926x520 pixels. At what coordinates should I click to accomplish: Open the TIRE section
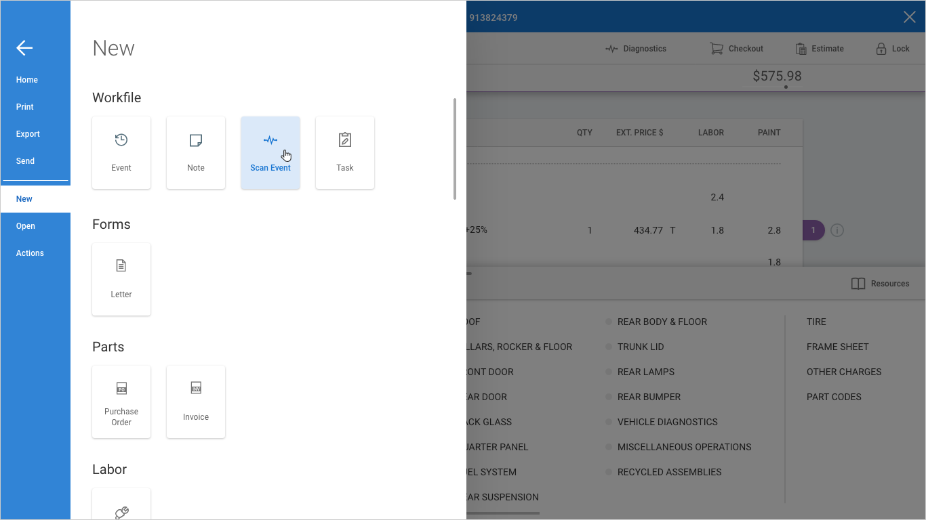pos(816,322)
